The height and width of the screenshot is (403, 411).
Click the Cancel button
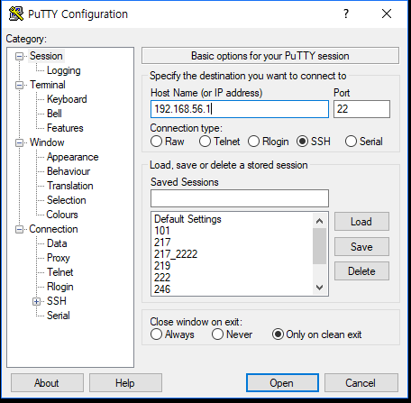(361, 383)
